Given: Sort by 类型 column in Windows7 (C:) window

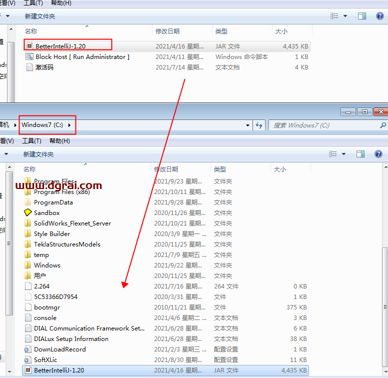Looking at the screenshot, I should (219, 169).
